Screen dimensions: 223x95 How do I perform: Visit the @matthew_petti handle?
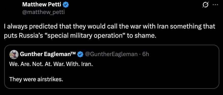pyautogui.click(x=43, y=12)
